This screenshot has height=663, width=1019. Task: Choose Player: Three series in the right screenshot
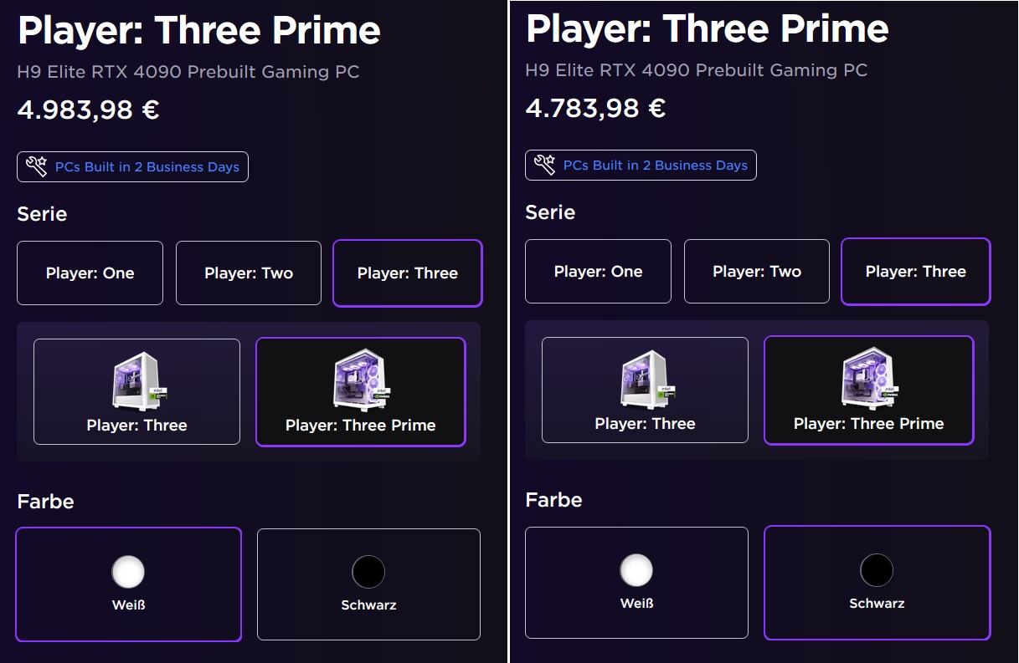[x=916, y=272]
